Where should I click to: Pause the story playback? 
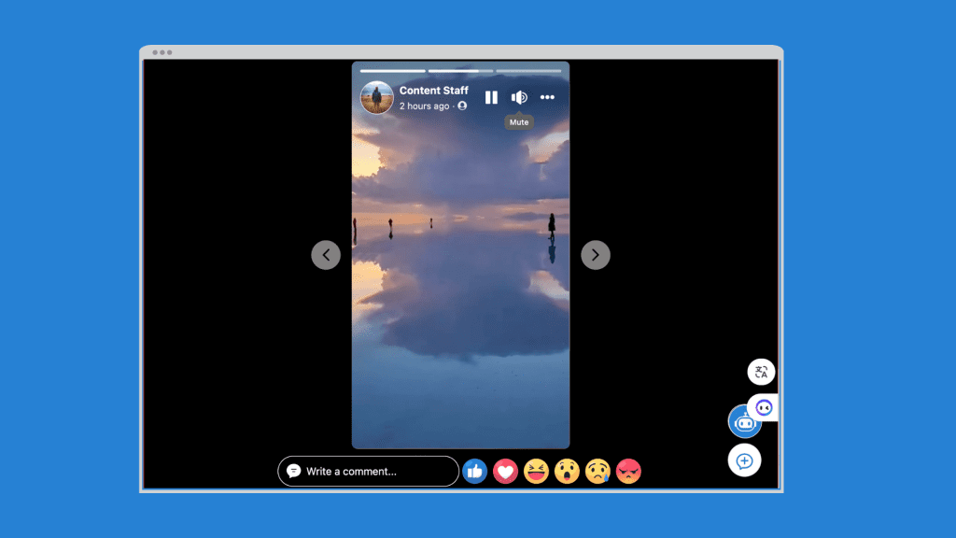click(x=491, y=97)
